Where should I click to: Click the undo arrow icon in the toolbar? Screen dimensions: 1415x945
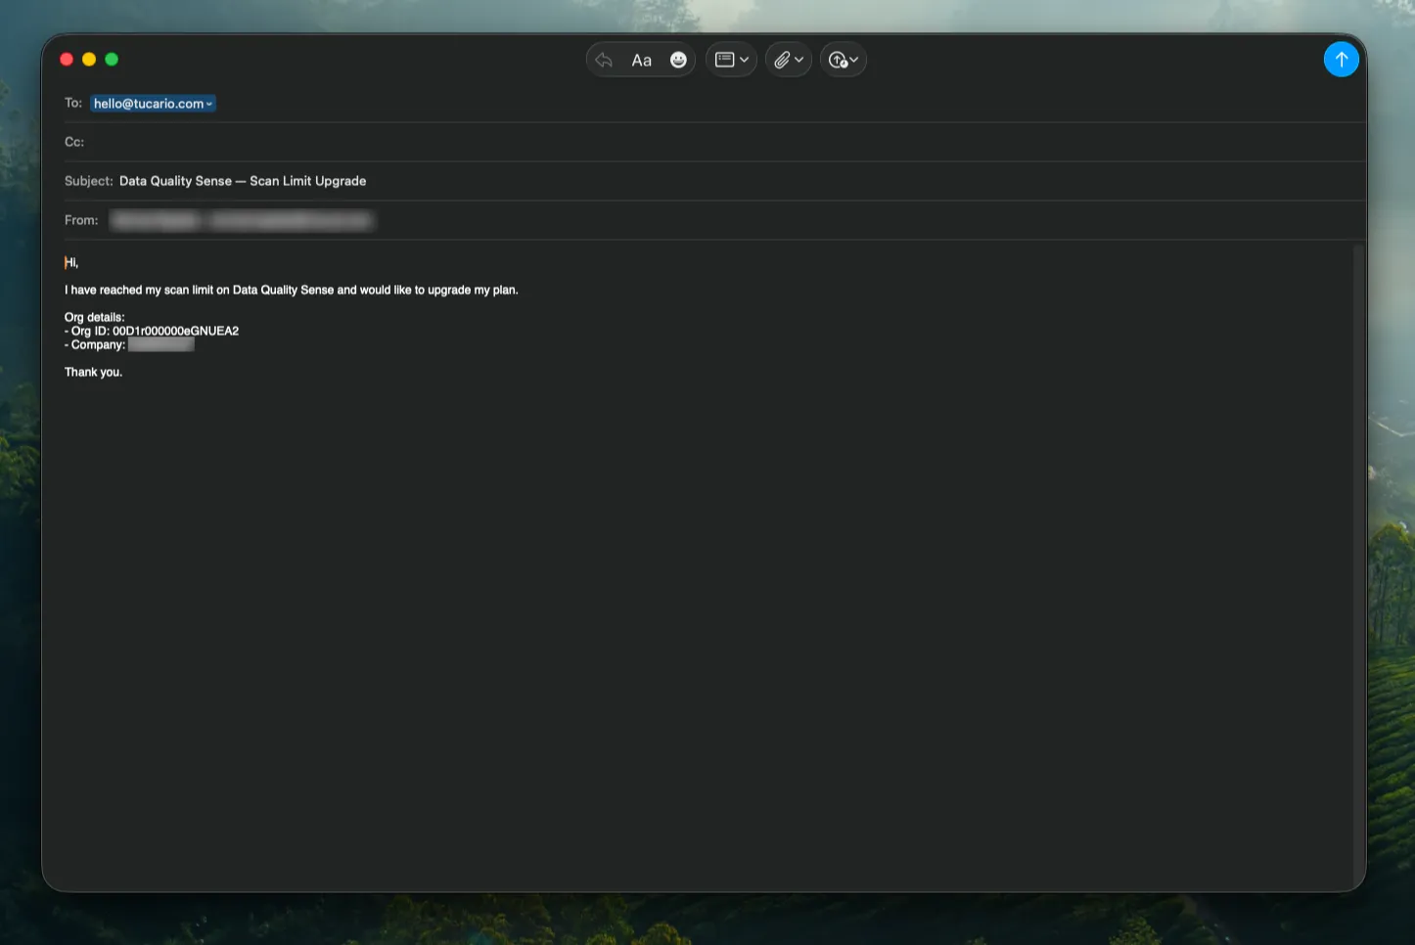click(605, 60)
